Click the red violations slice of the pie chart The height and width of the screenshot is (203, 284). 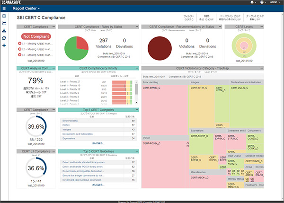82,43
